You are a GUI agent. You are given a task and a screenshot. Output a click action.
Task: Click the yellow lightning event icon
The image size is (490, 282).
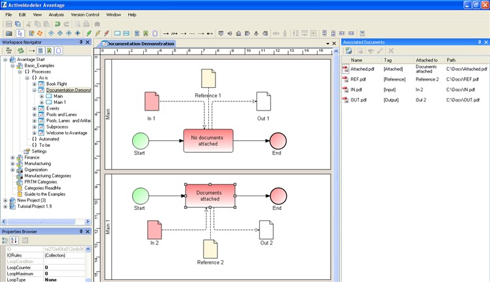98,33
